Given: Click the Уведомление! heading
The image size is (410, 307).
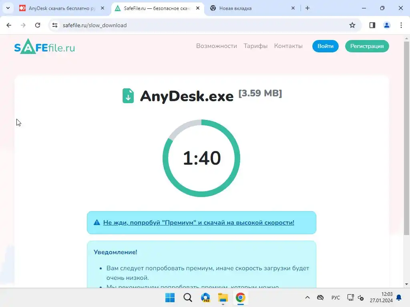Looking at the screenshot, I should click(x=115, y=252).
